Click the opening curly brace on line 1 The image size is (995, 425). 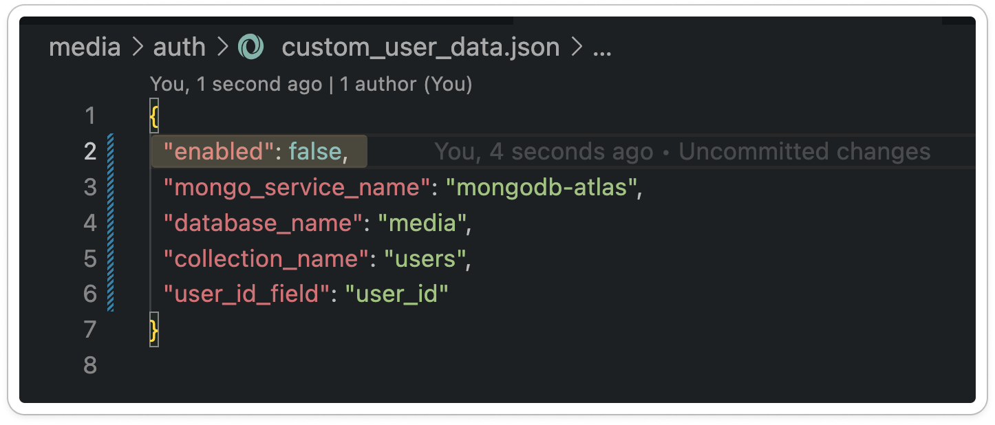tap(154, 116)
